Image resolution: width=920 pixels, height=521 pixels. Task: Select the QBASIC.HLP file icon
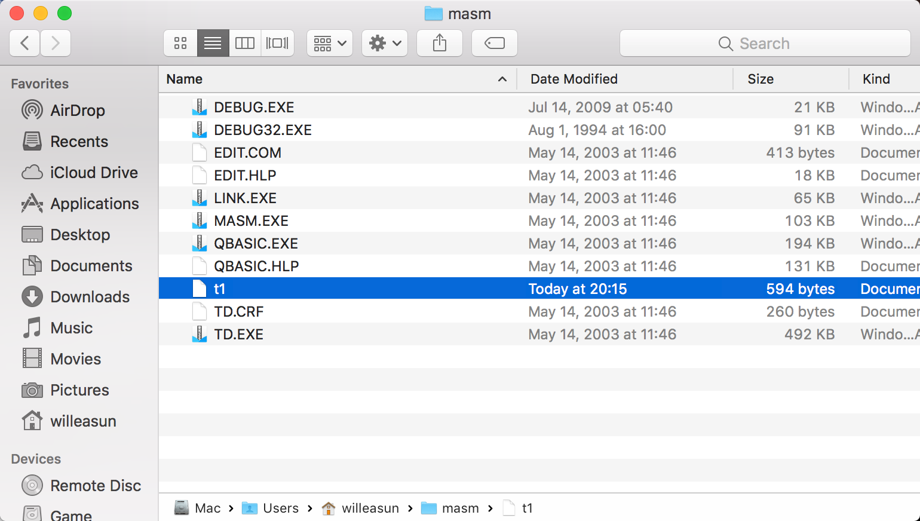pyautogui.click(x=200, y=266)
